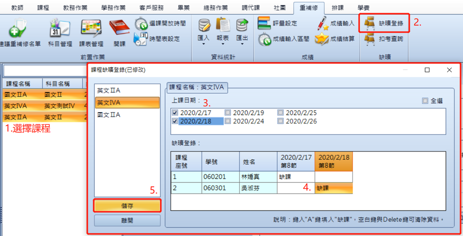Open 缺曠登錄 in the ribbon
The image size is (463, 236).
(x=383, y=23)
